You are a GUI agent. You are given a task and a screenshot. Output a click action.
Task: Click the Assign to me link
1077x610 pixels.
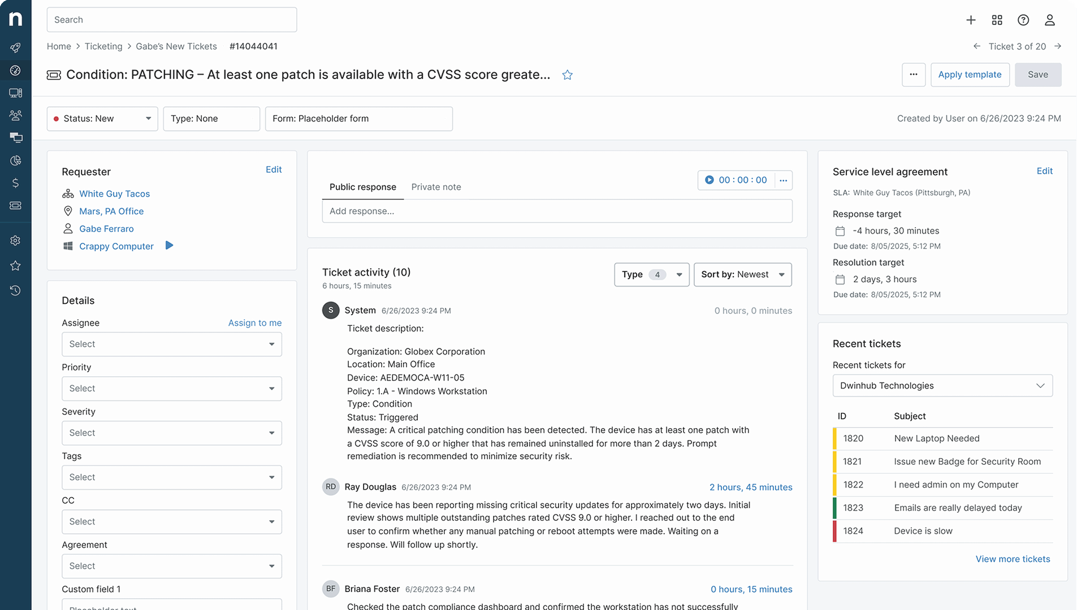click(255, 323)
